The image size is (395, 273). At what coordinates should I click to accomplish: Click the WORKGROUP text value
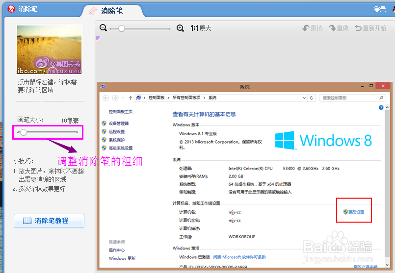tap(242, 237)
